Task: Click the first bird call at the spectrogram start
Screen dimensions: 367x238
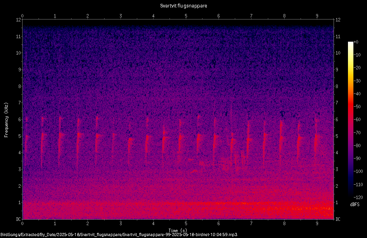Action: tap(26, 136)
